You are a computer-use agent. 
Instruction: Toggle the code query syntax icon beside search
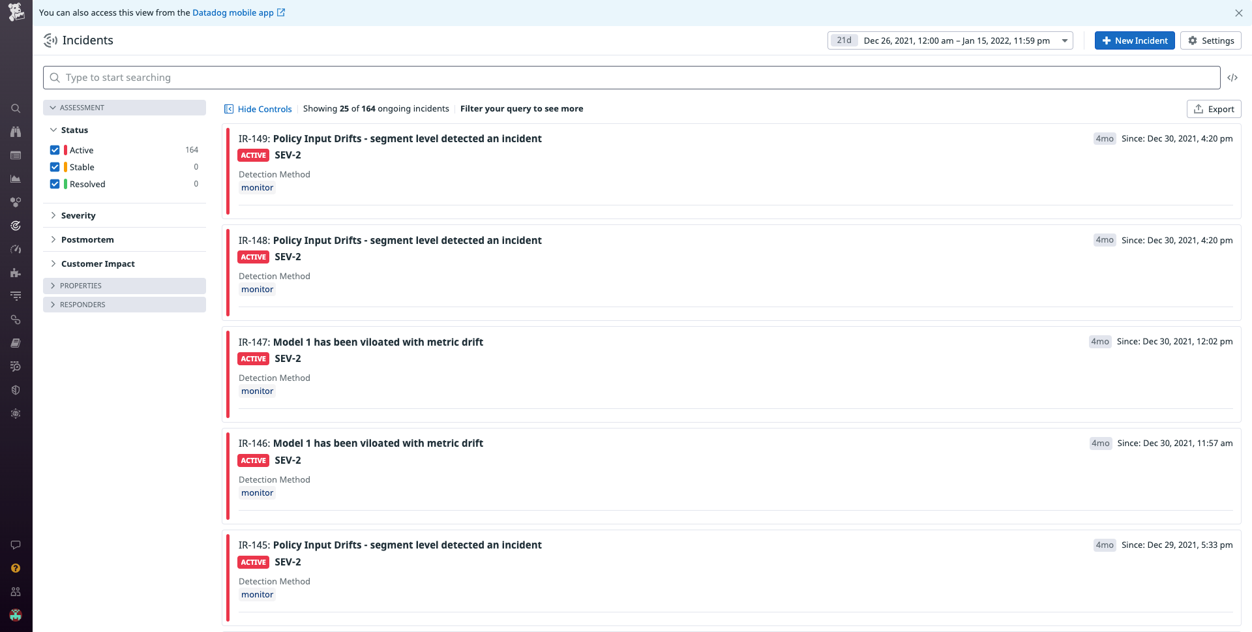click(1233, 77)
